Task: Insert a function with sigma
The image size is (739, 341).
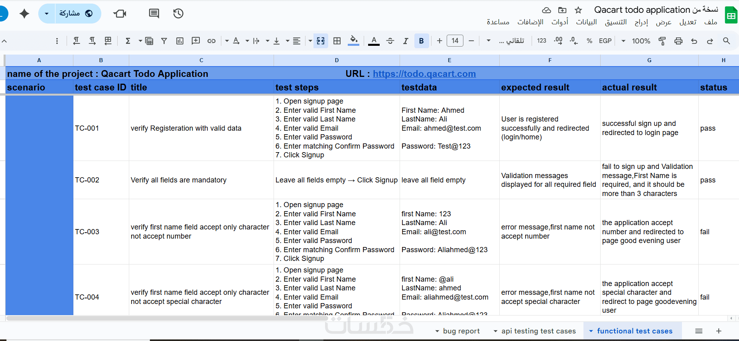Action: (x=128, y=41)
